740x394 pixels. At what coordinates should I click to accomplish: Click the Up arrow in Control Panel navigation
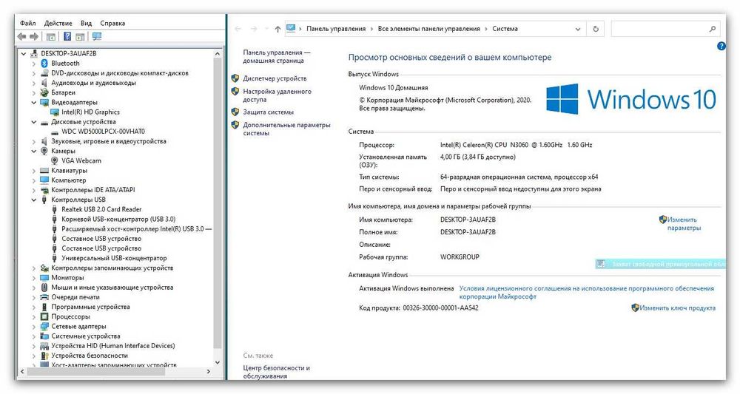click(277, 29)
